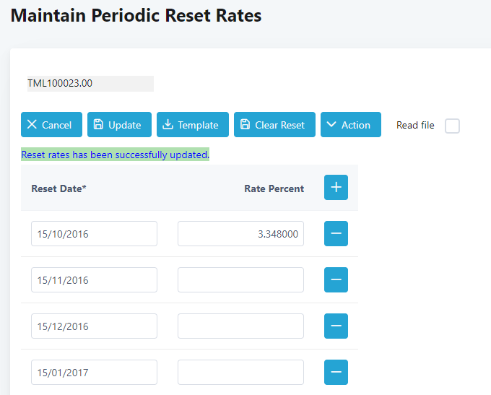The height and width of the screenshot is (395, 491).
Task: Click the TML100023.00 identifier field
Action: point(90,84)
